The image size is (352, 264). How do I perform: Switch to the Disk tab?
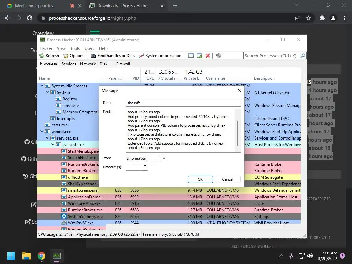tap(103, 64)
